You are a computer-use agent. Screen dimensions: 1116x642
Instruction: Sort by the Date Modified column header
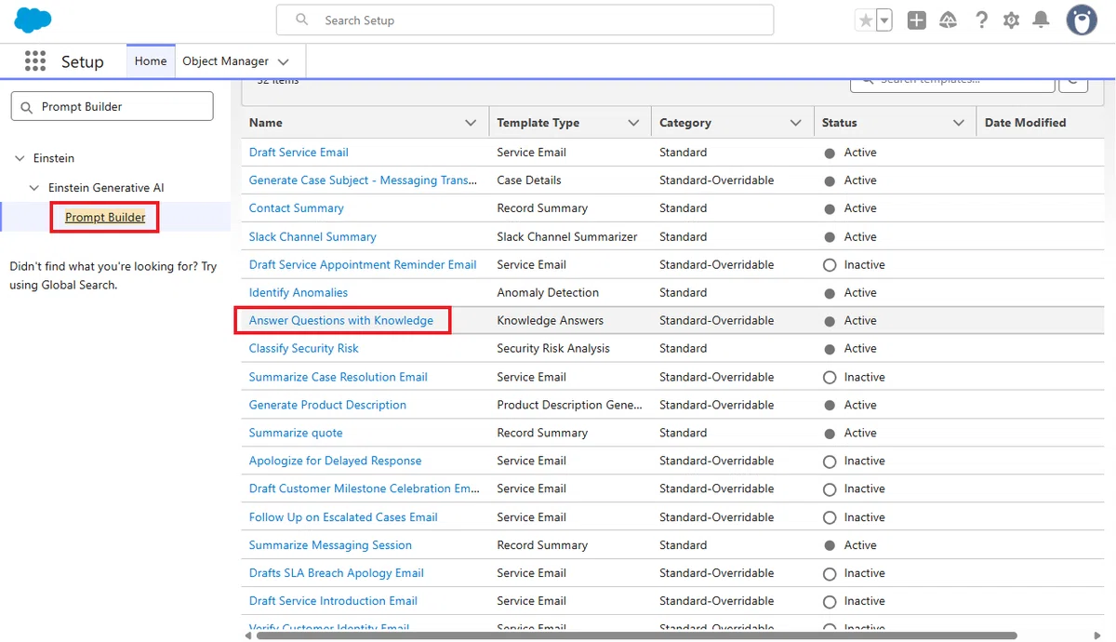pyautogui.click(x=1025, y=123)
